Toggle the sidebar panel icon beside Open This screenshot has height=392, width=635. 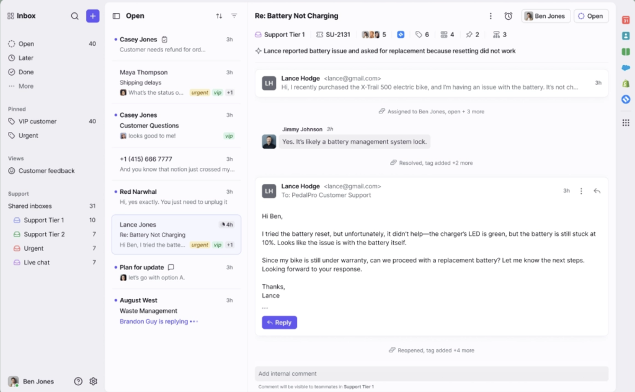(x=116, y=16)
